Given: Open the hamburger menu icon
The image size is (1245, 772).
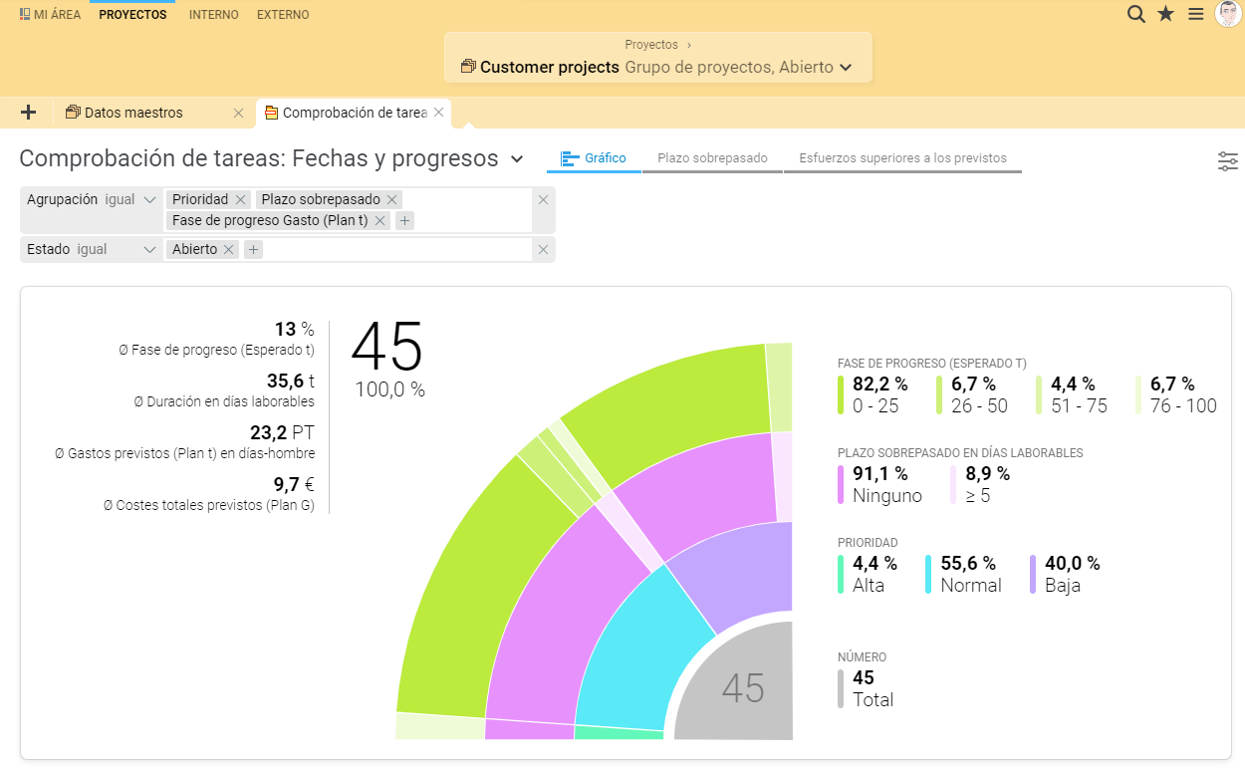Looking at the screenshot, I should (x=1196, y=14).
